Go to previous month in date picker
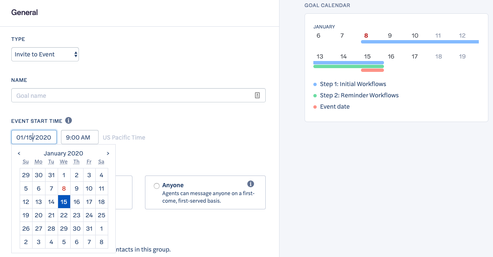 [19, 153]
